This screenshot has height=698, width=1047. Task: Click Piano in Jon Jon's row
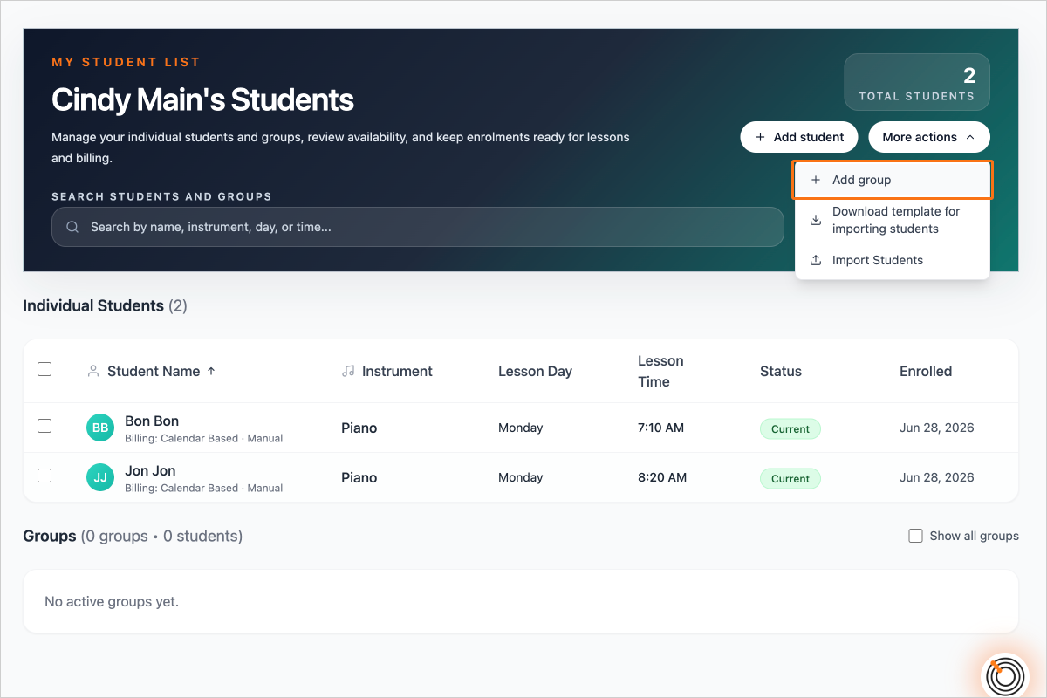tap(359, 477)
